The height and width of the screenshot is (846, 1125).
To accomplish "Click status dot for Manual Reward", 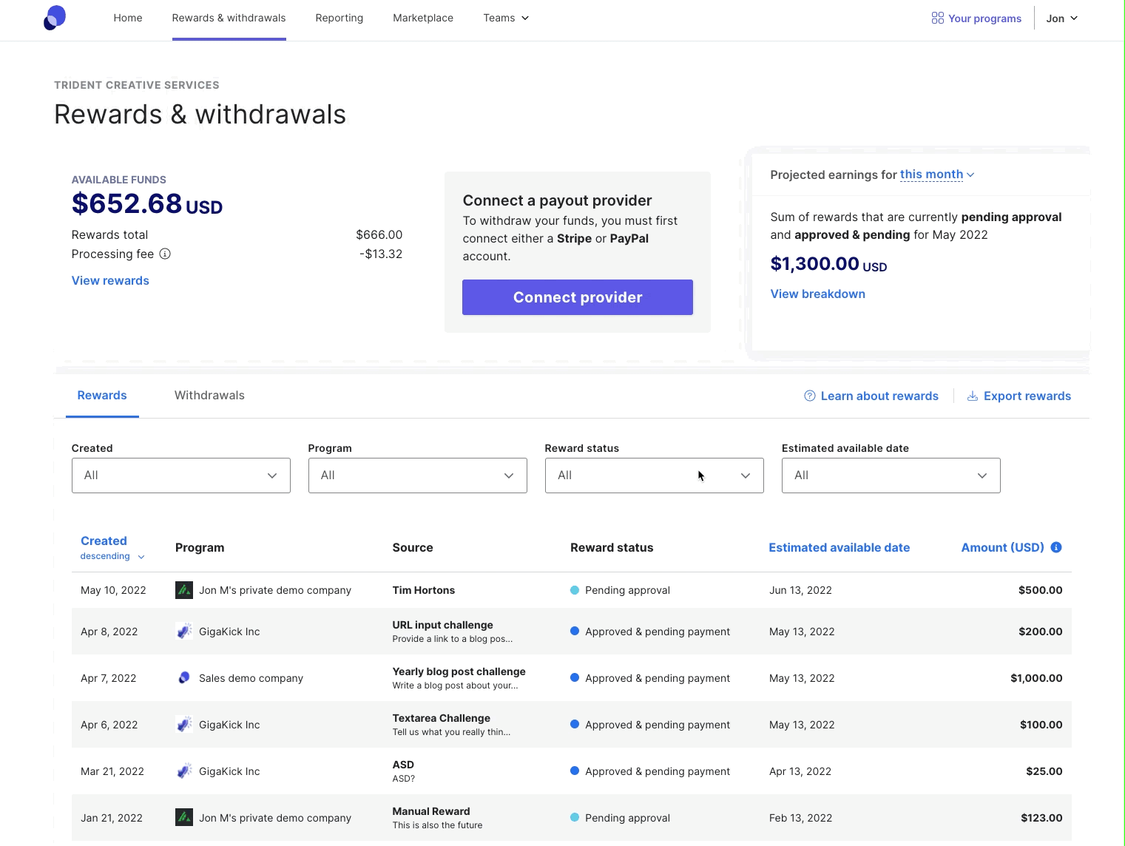I will (575, 818).
